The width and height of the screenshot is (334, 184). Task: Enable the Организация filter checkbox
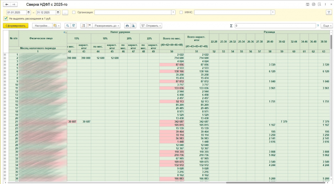coord(74,12)
